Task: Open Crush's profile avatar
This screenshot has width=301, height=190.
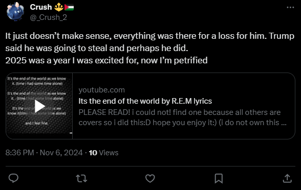Action: [x=15, y=11]
